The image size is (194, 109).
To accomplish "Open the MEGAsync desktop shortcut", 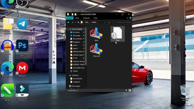I will coord(22,69).
